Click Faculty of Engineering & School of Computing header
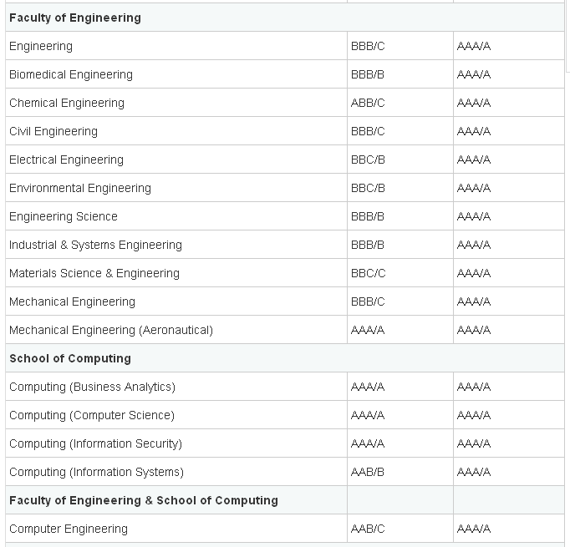Screen dimensions: 570x547 point(144,500)
